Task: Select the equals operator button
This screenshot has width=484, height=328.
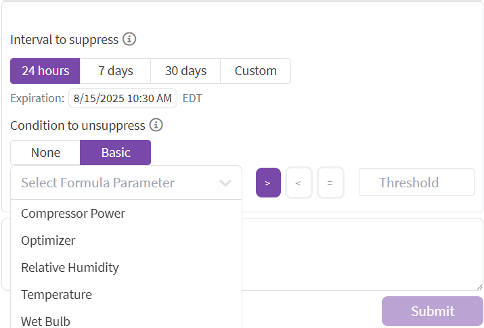Action: [x=330, y=183]
